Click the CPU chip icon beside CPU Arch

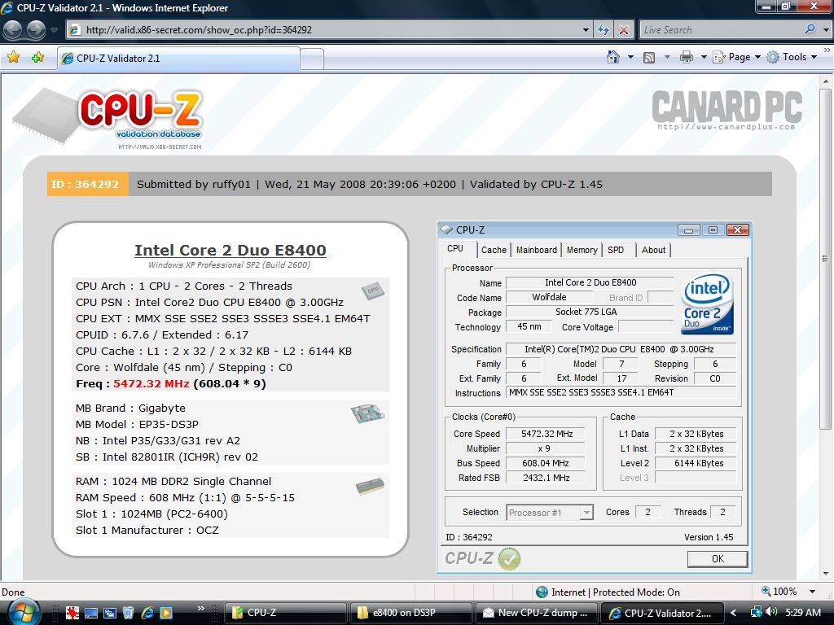click(x=373, y=291)
